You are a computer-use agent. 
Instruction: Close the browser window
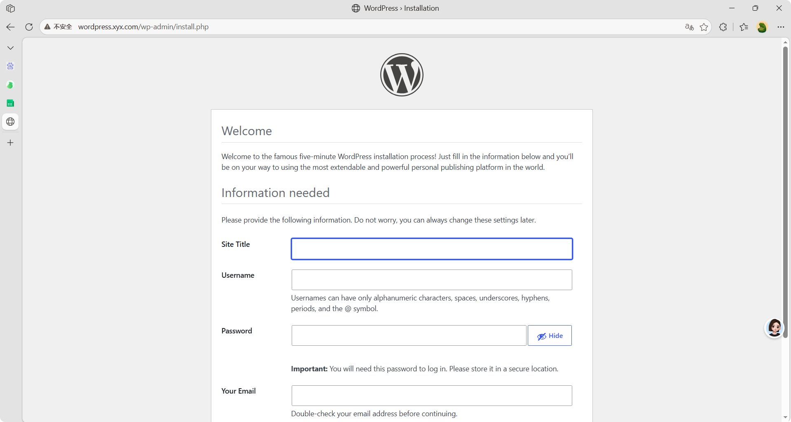(x=779, y=8)
